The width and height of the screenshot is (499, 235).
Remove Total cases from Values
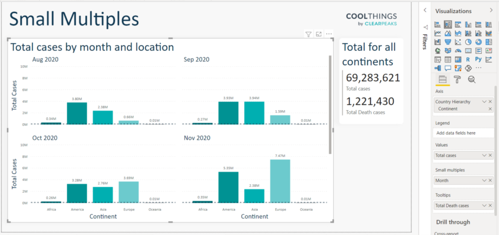(x=490, y=156)
